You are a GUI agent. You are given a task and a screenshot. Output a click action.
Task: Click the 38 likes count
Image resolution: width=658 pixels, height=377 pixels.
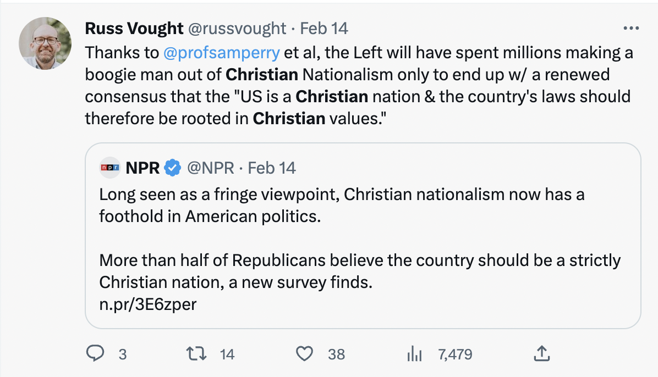[336, 354]
